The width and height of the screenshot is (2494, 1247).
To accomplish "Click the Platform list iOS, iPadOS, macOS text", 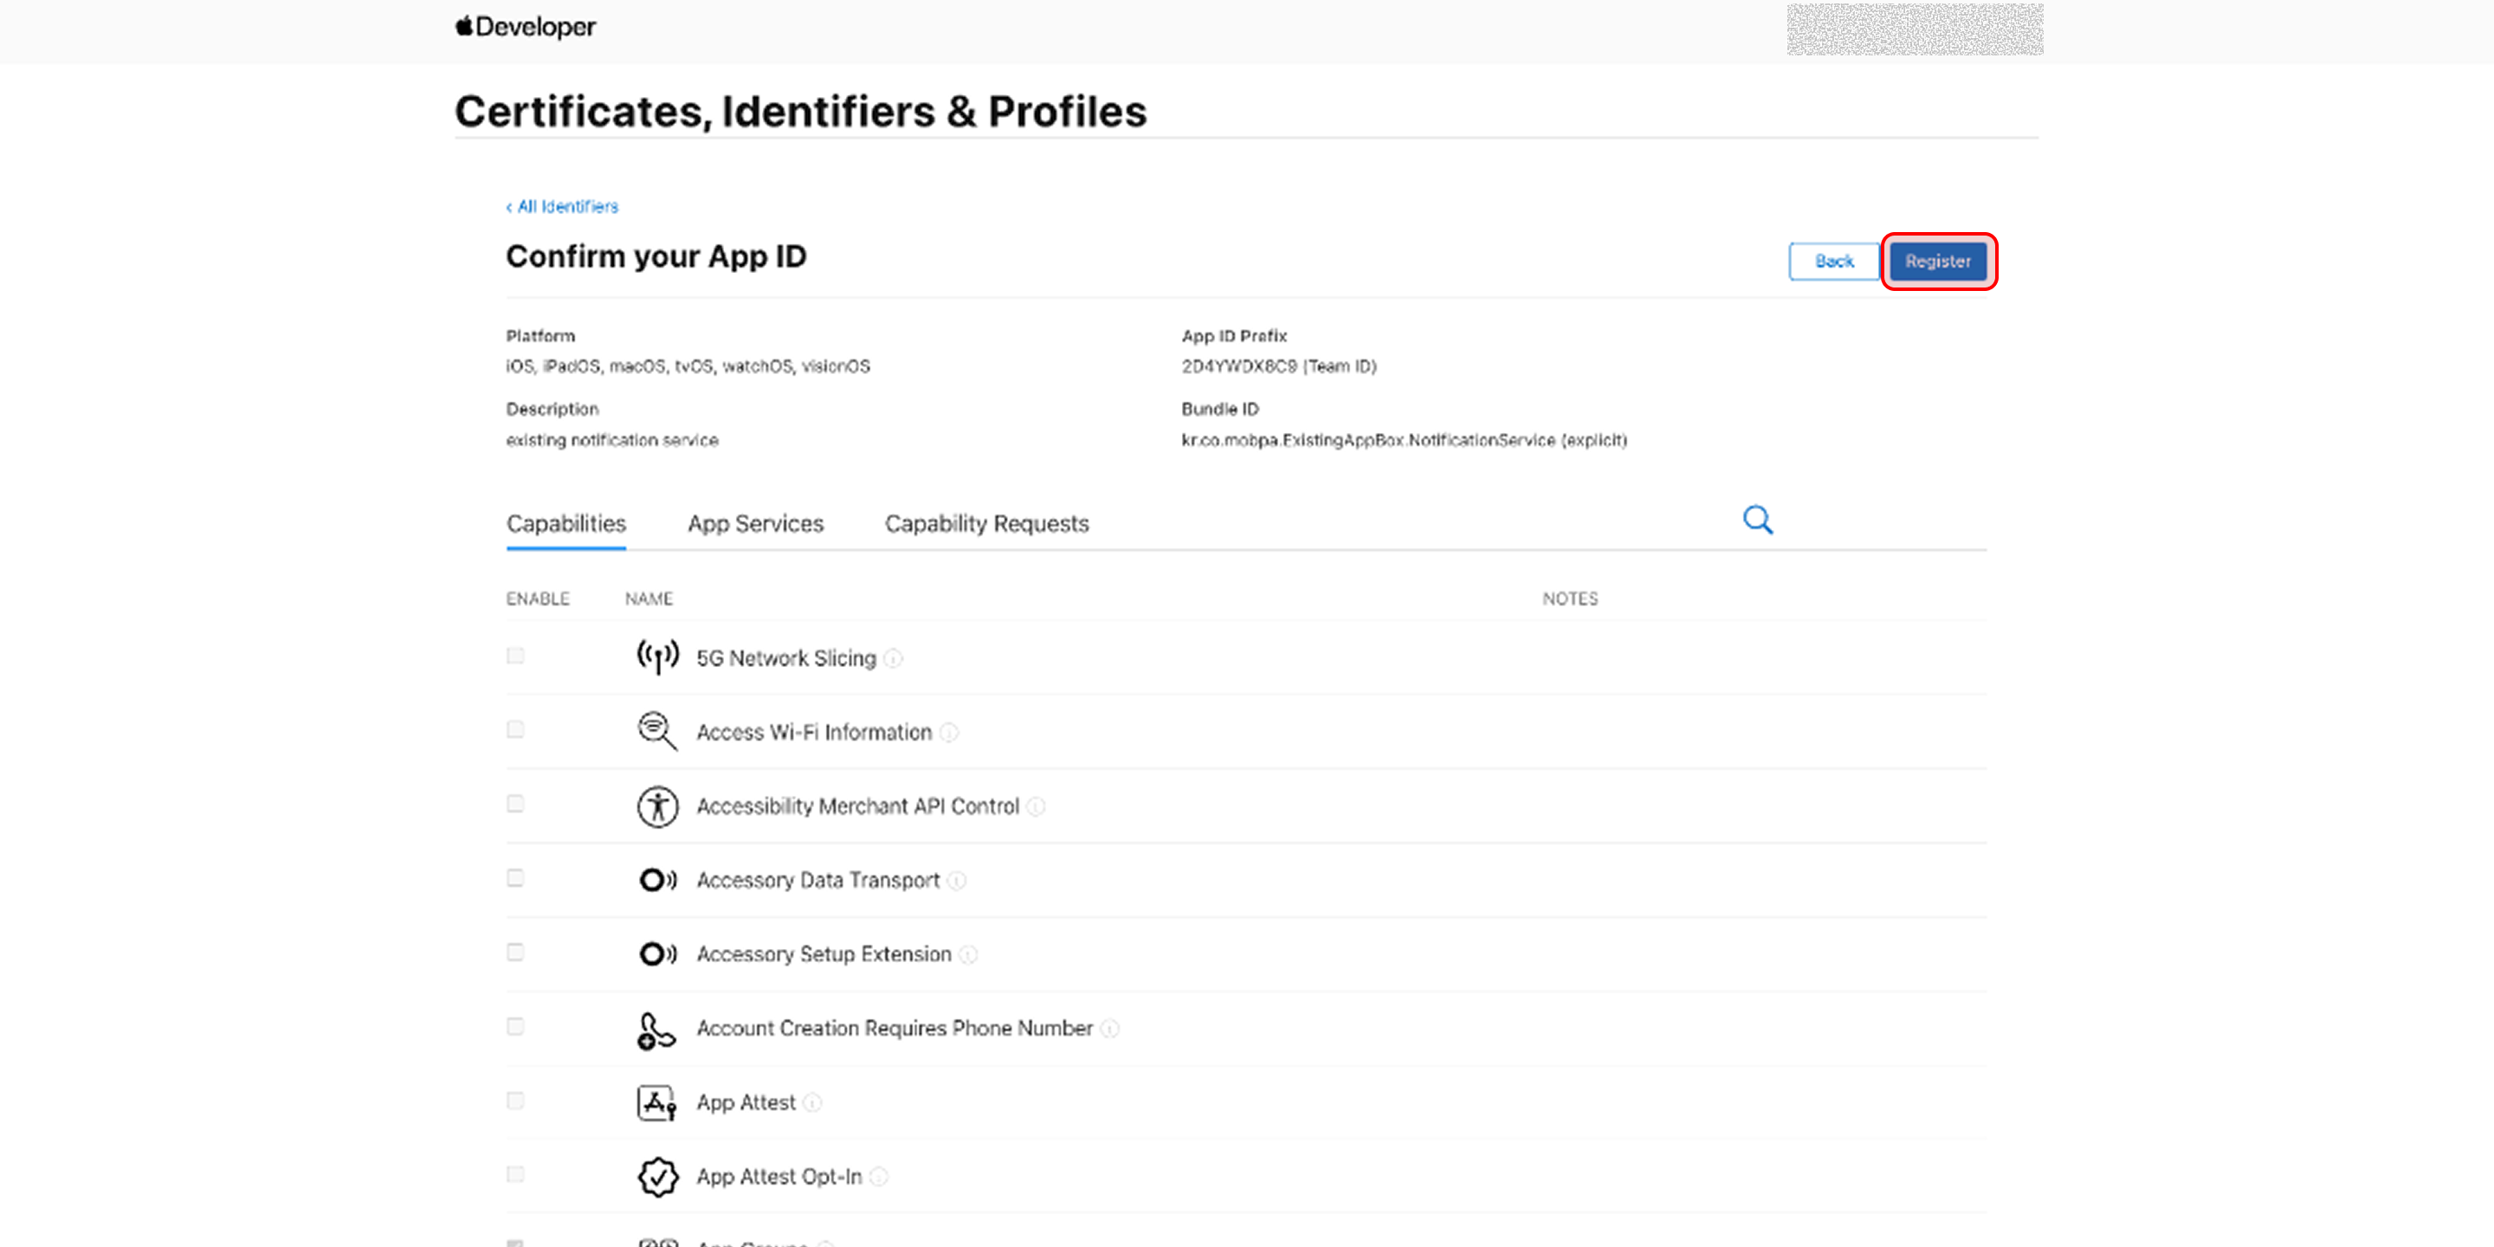I will coord(688,367).
